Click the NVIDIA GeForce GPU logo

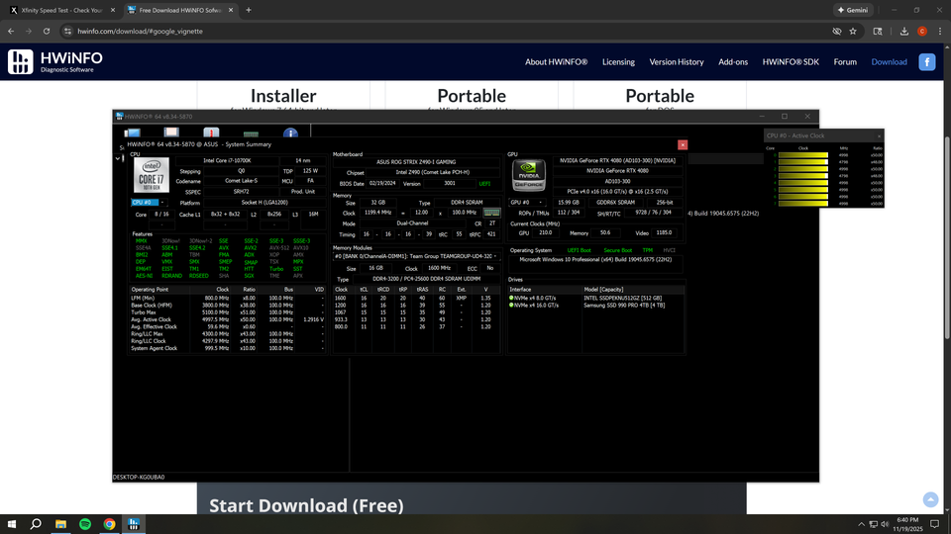coord(530,175)
